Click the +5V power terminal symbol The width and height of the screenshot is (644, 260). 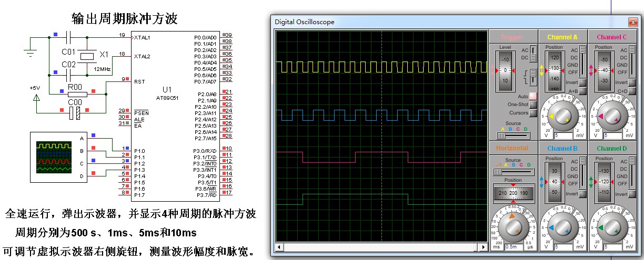36,97
